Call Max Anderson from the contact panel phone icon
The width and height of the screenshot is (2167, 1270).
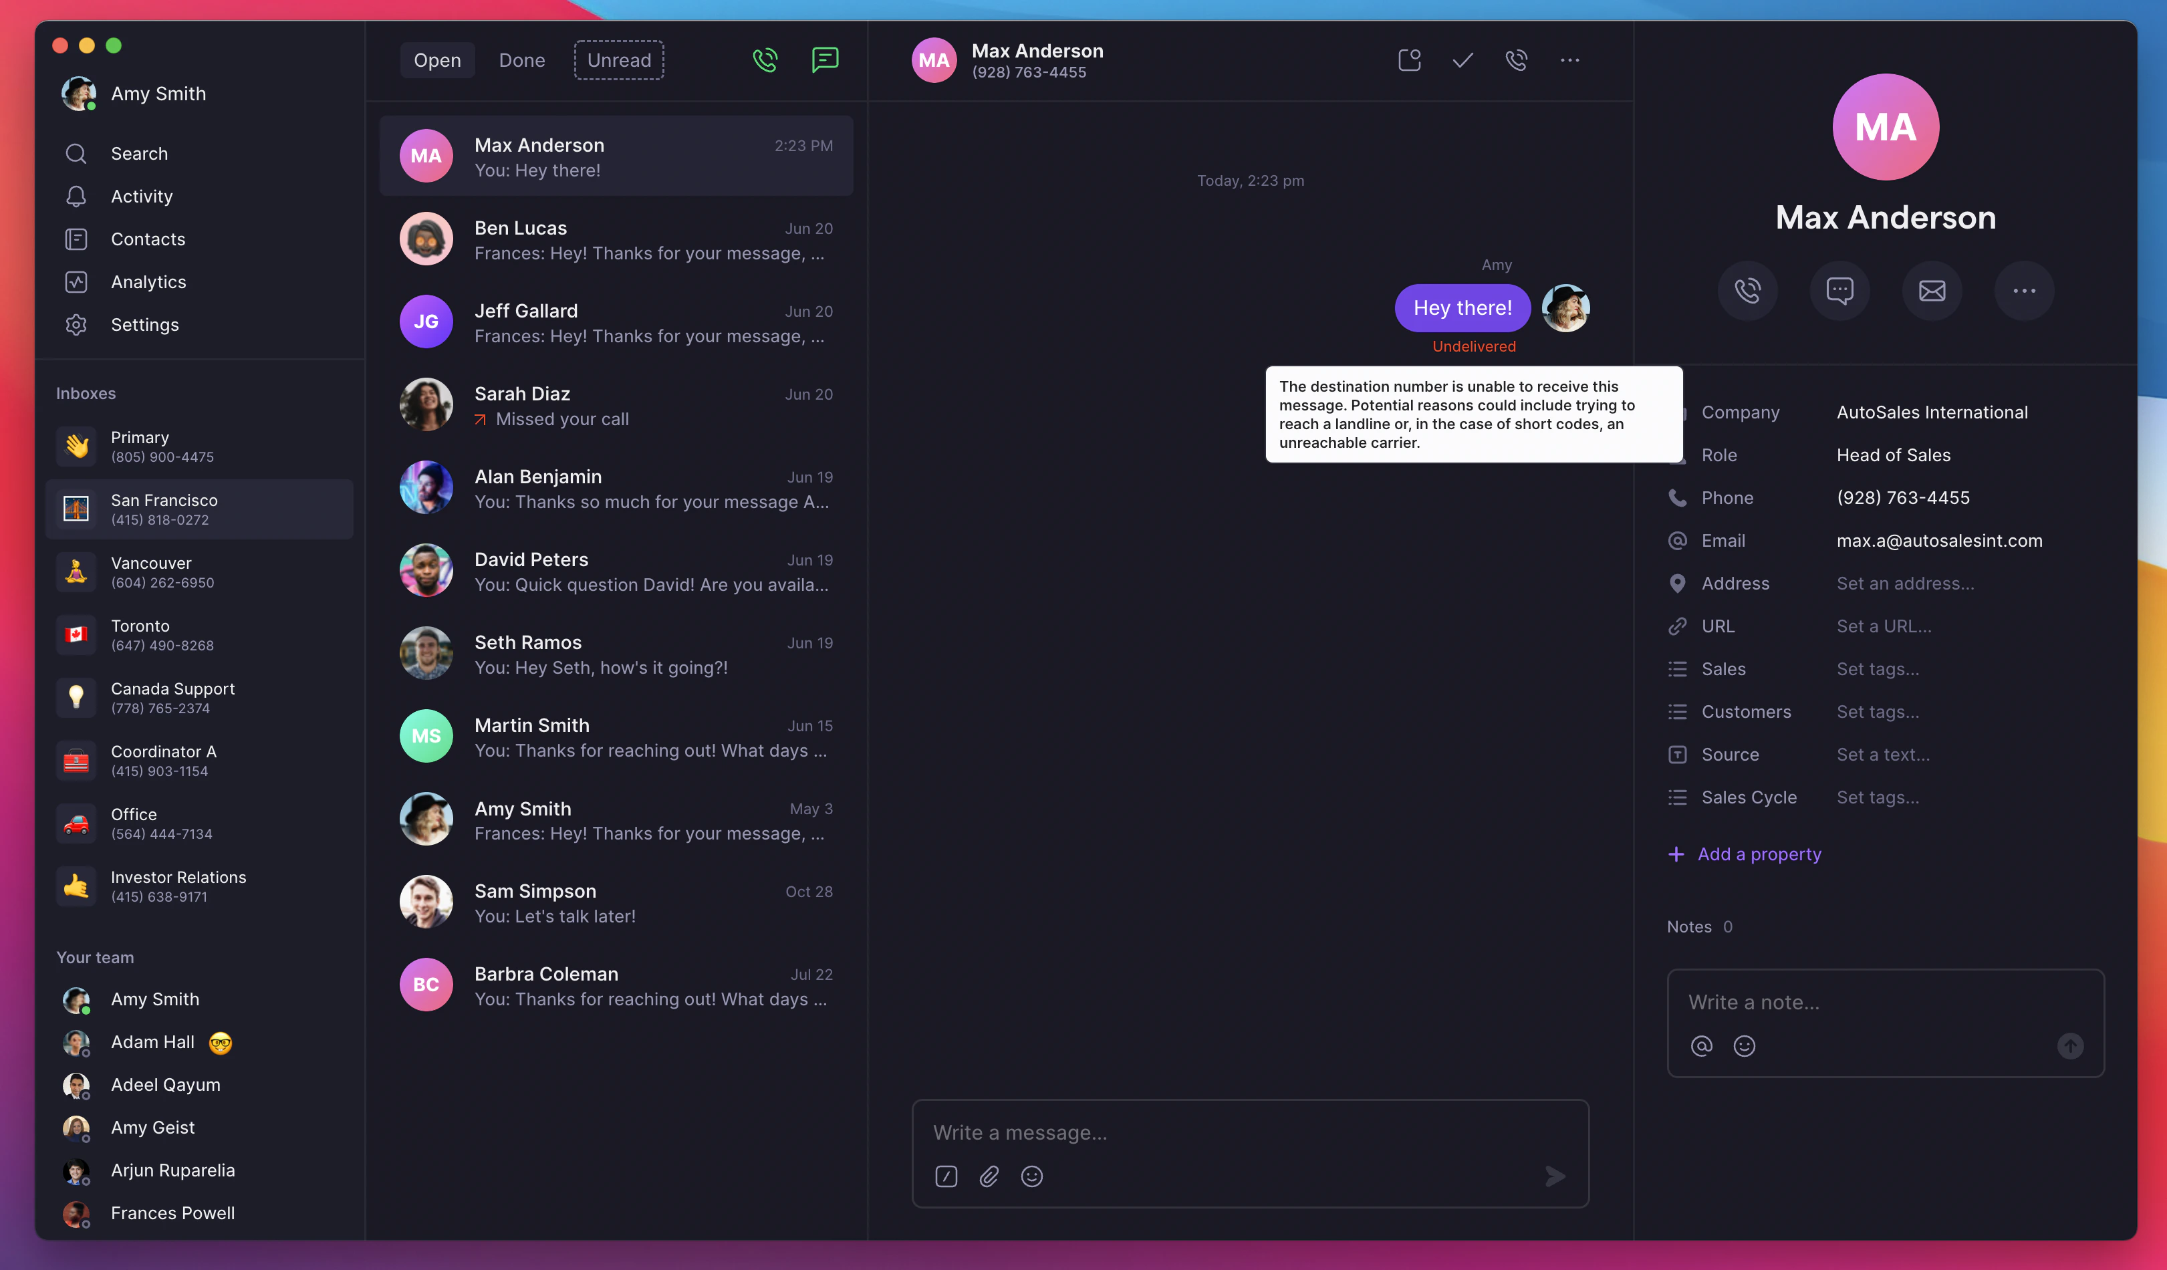pyautogui.click(x=1748, y=291)
